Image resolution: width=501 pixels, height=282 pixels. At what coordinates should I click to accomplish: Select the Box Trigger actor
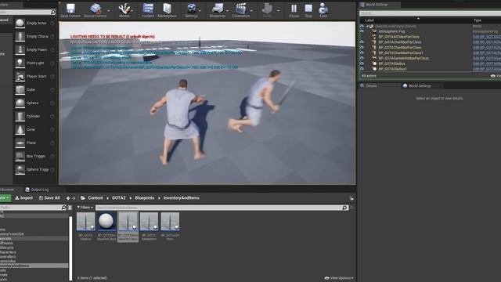coord(34,157)
